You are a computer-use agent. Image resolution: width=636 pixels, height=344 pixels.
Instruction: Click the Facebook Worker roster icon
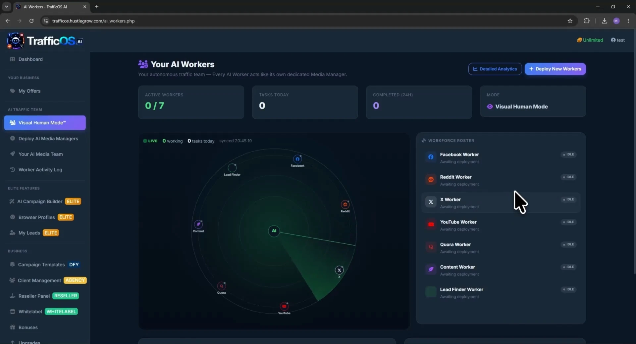(x=431, y=157)
